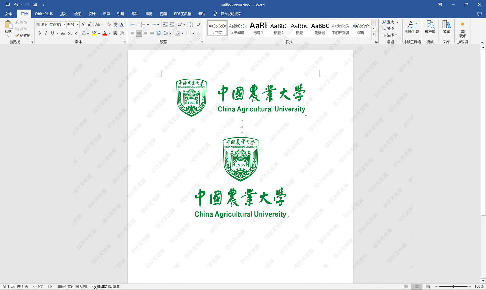486x290 pixels.
Task: Open the font size dropdown 五号
Action: tap(78, 25)
